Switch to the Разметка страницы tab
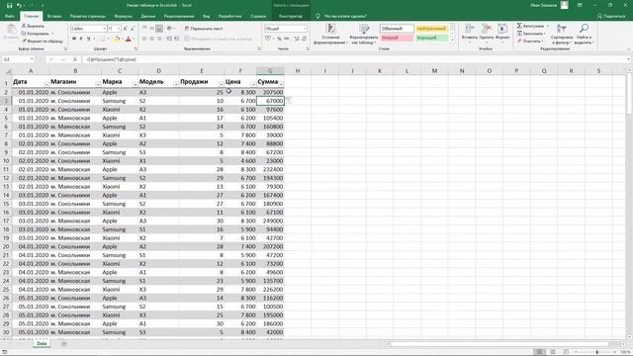The height and width of the screenshot is (356, 633). coord(88,16)
